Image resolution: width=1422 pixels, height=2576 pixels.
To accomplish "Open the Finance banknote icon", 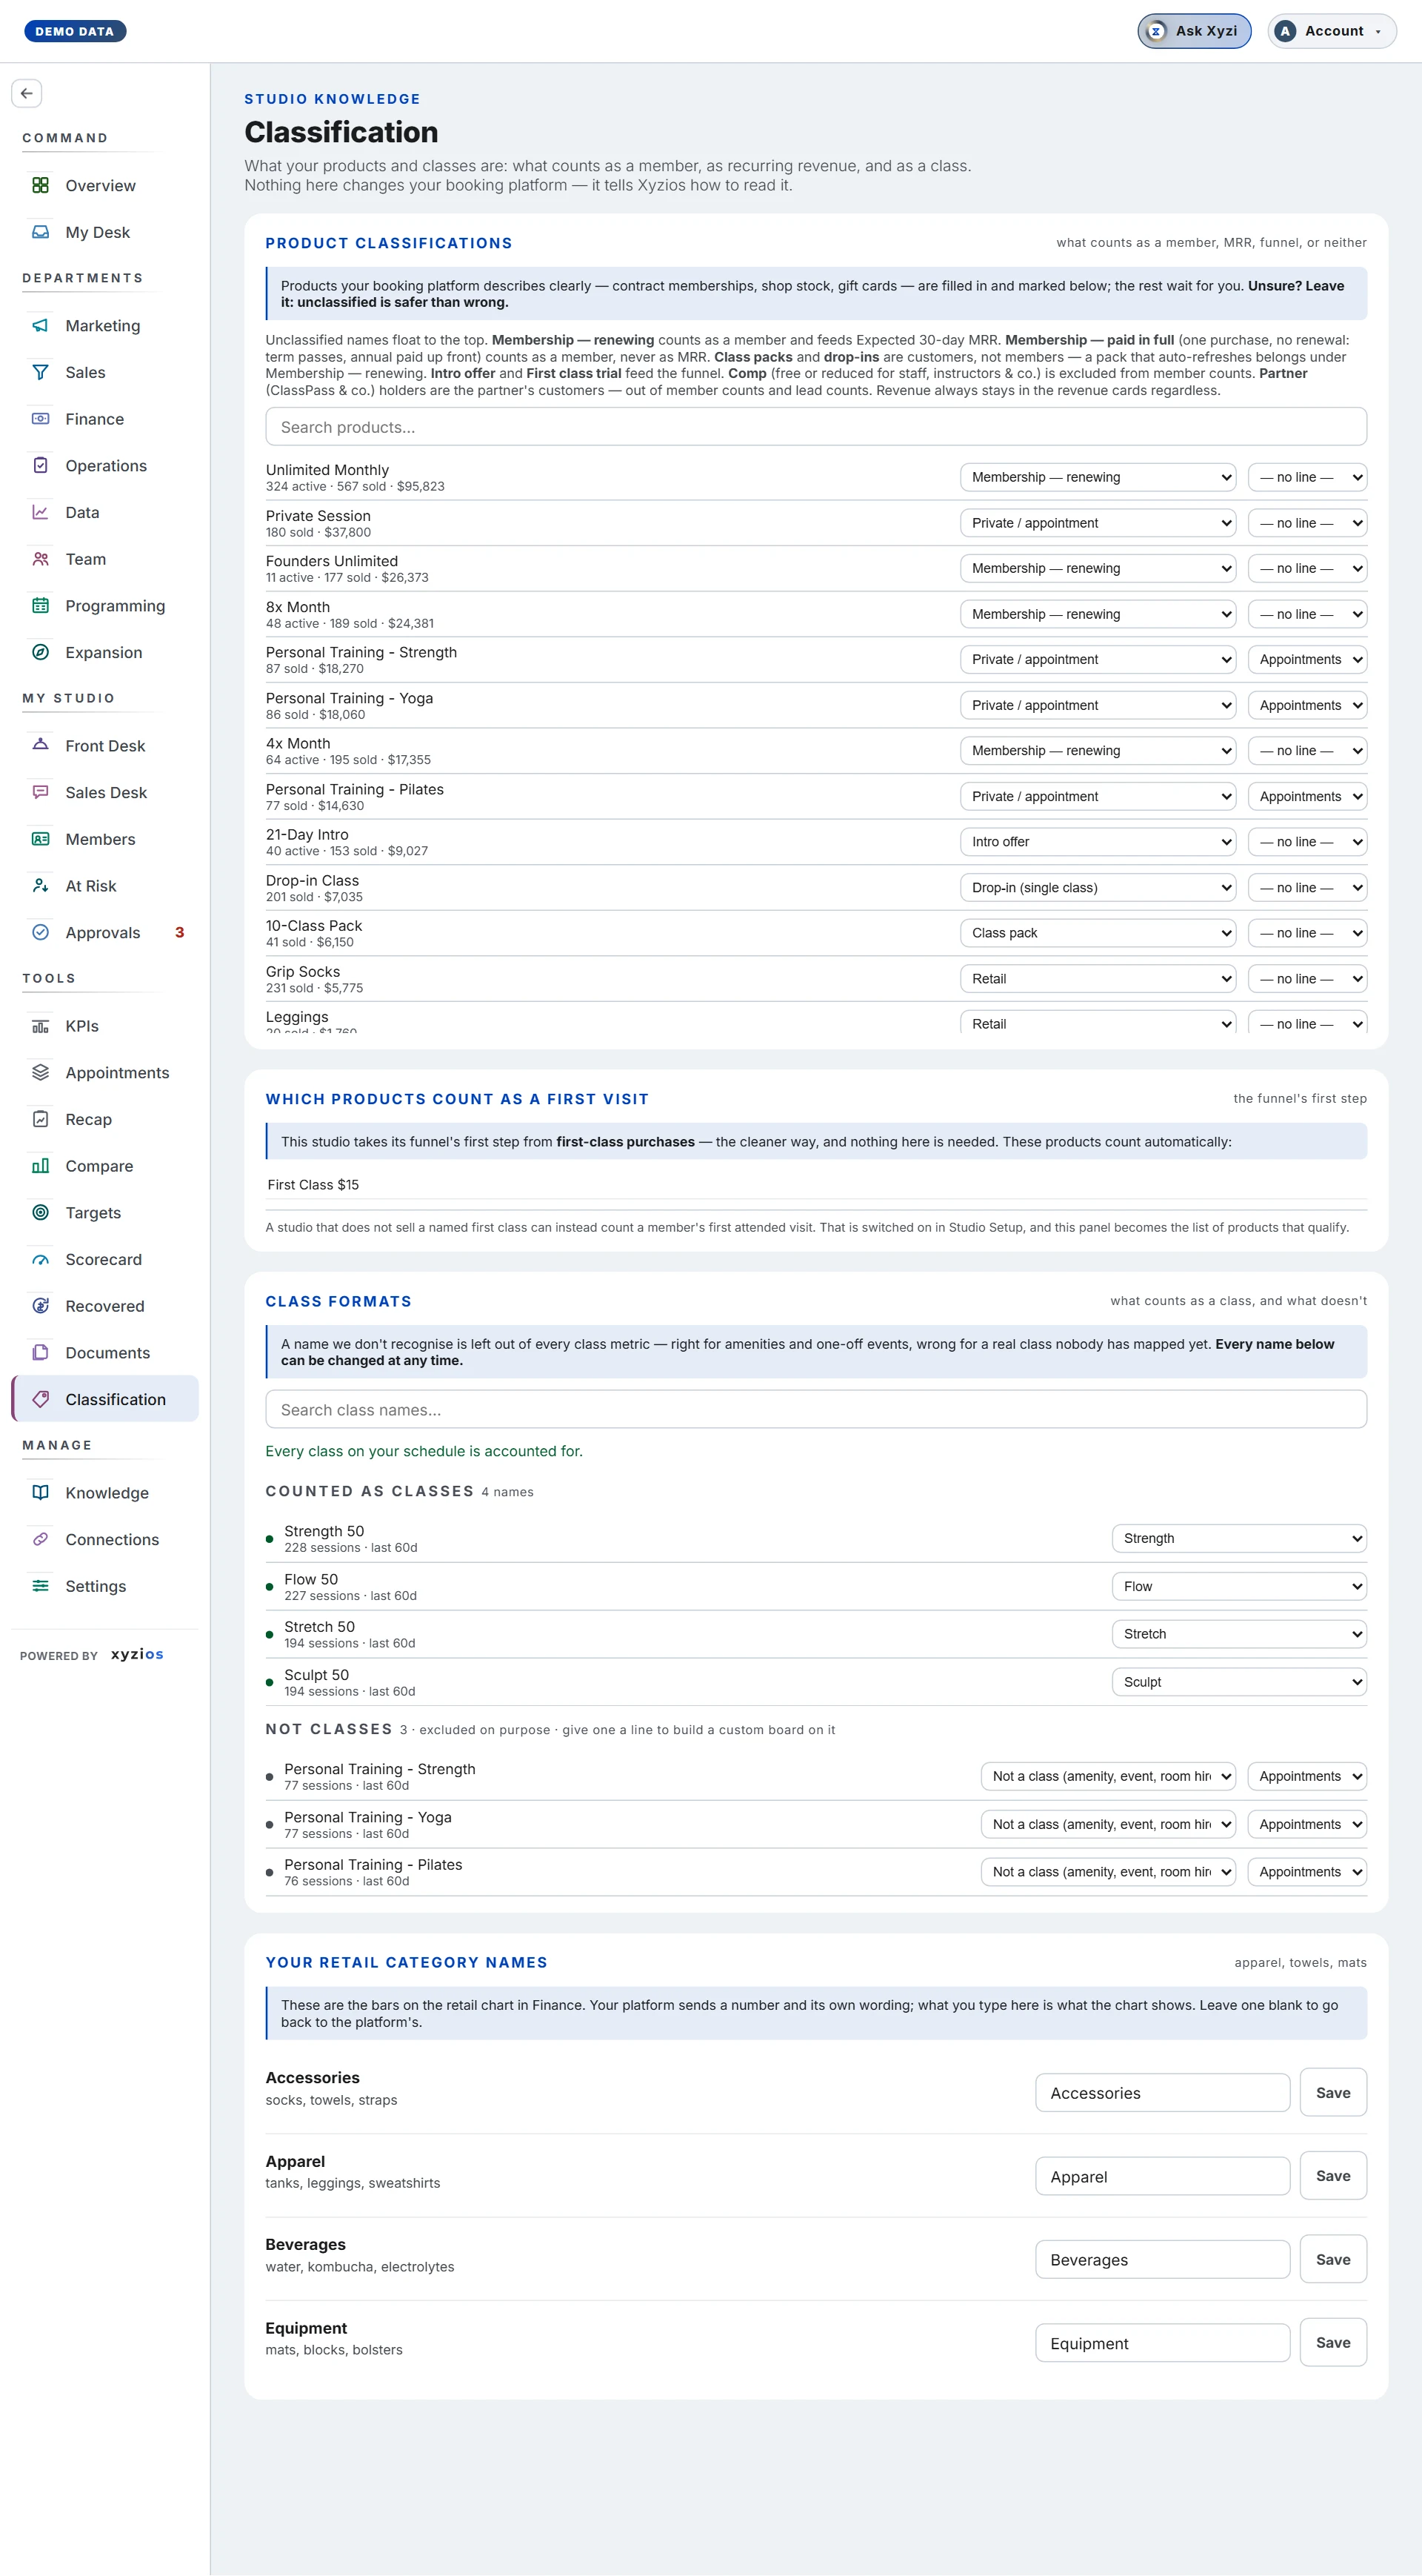I will (40, 419).
